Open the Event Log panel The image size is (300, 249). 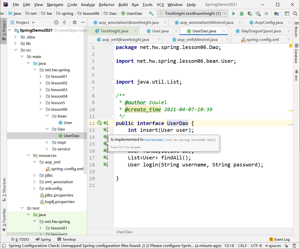279,239
